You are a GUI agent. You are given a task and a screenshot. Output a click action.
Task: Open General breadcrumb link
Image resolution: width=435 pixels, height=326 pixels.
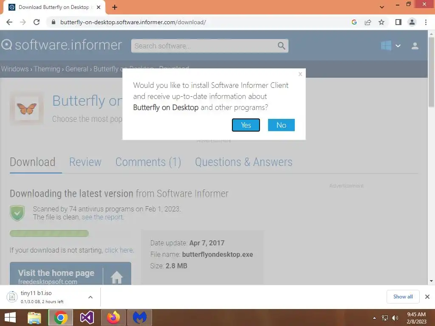pyautogui.click(x=76, y=69)
